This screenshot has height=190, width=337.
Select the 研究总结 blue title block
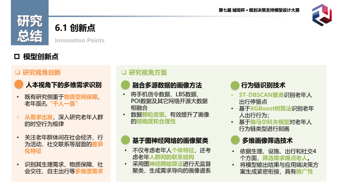point(30,22)
